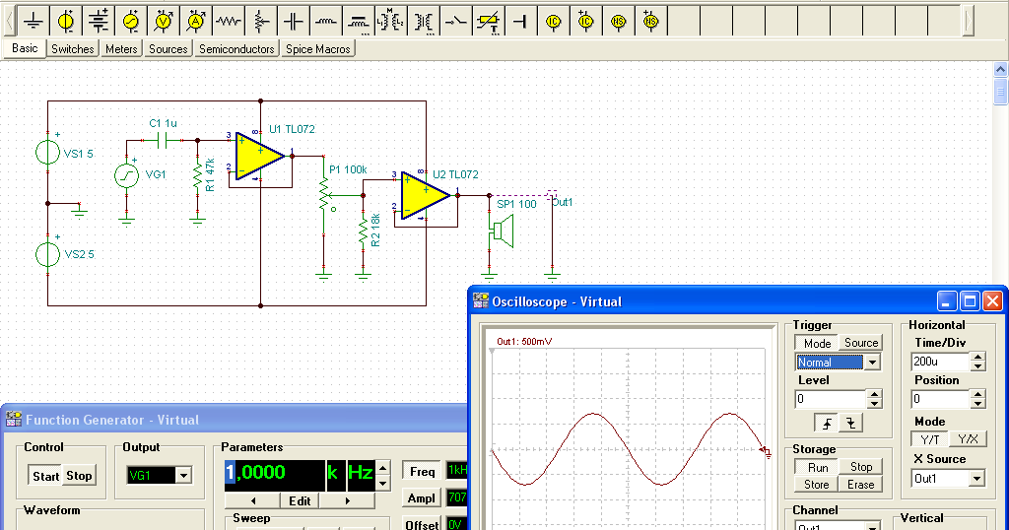Open the Basic components tab
Screen dimensions: 1009x530
pyautogui.click(x=25, y=48)
